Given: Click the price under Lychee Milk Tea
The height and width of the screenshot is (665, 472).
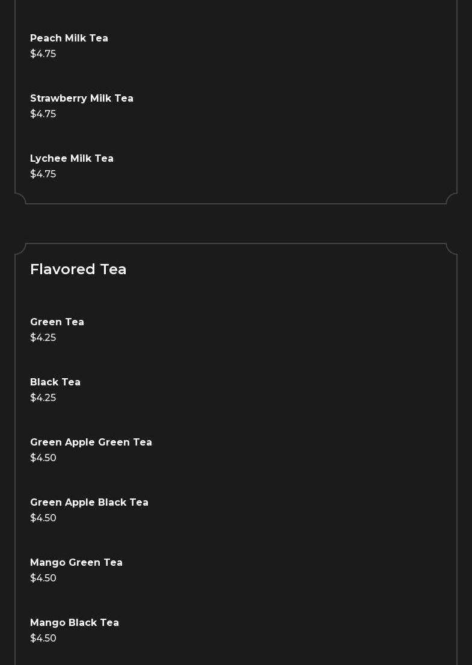Looking at the screenshot, I should click(x=43, y=174).
